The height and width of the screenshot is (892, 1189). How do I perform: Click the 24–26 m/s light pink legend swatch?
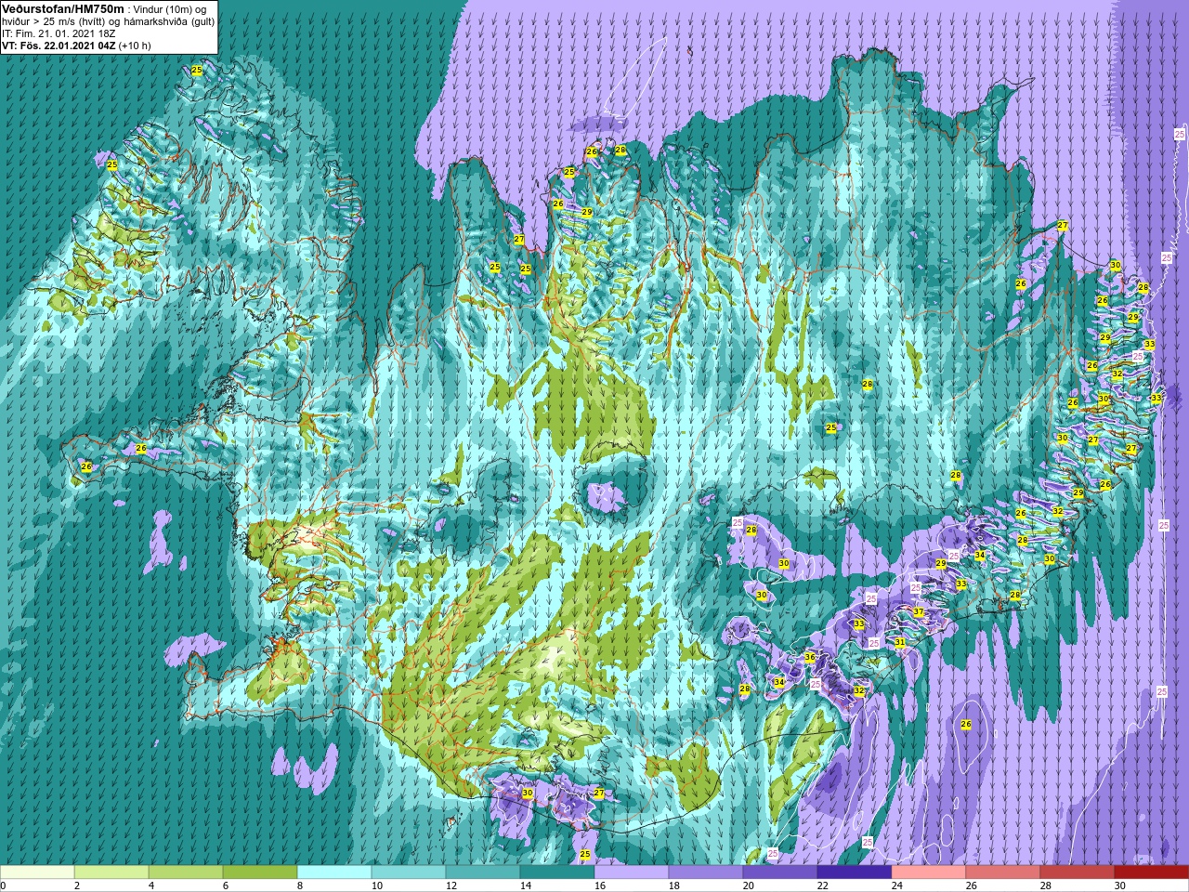point(929,872)
